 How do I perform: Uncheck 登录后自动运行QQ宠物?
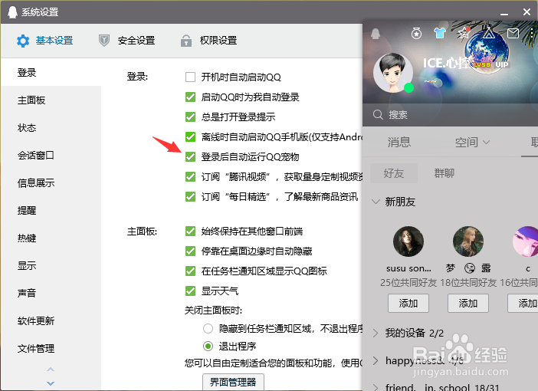click(x=190, y=156)
